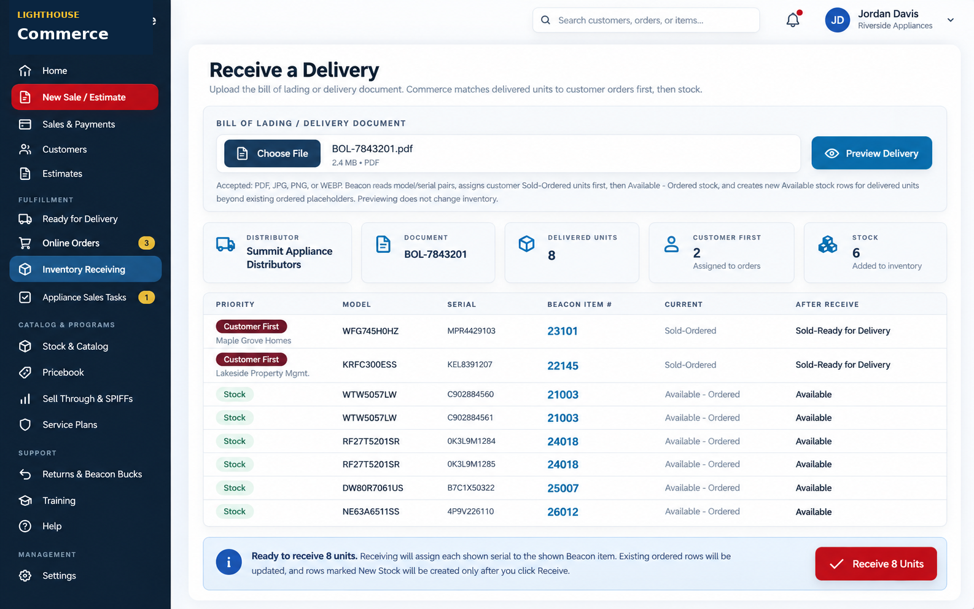Click the Help question mark icon
Screen dimensions: 974x609
25,526
